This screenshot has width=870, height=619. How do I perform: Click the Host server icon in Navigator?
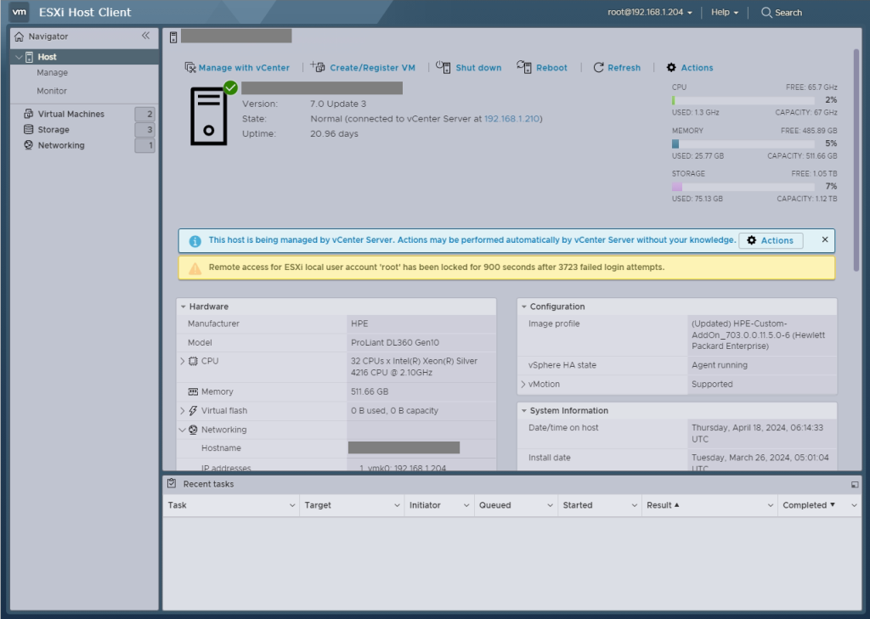(30, 57)
